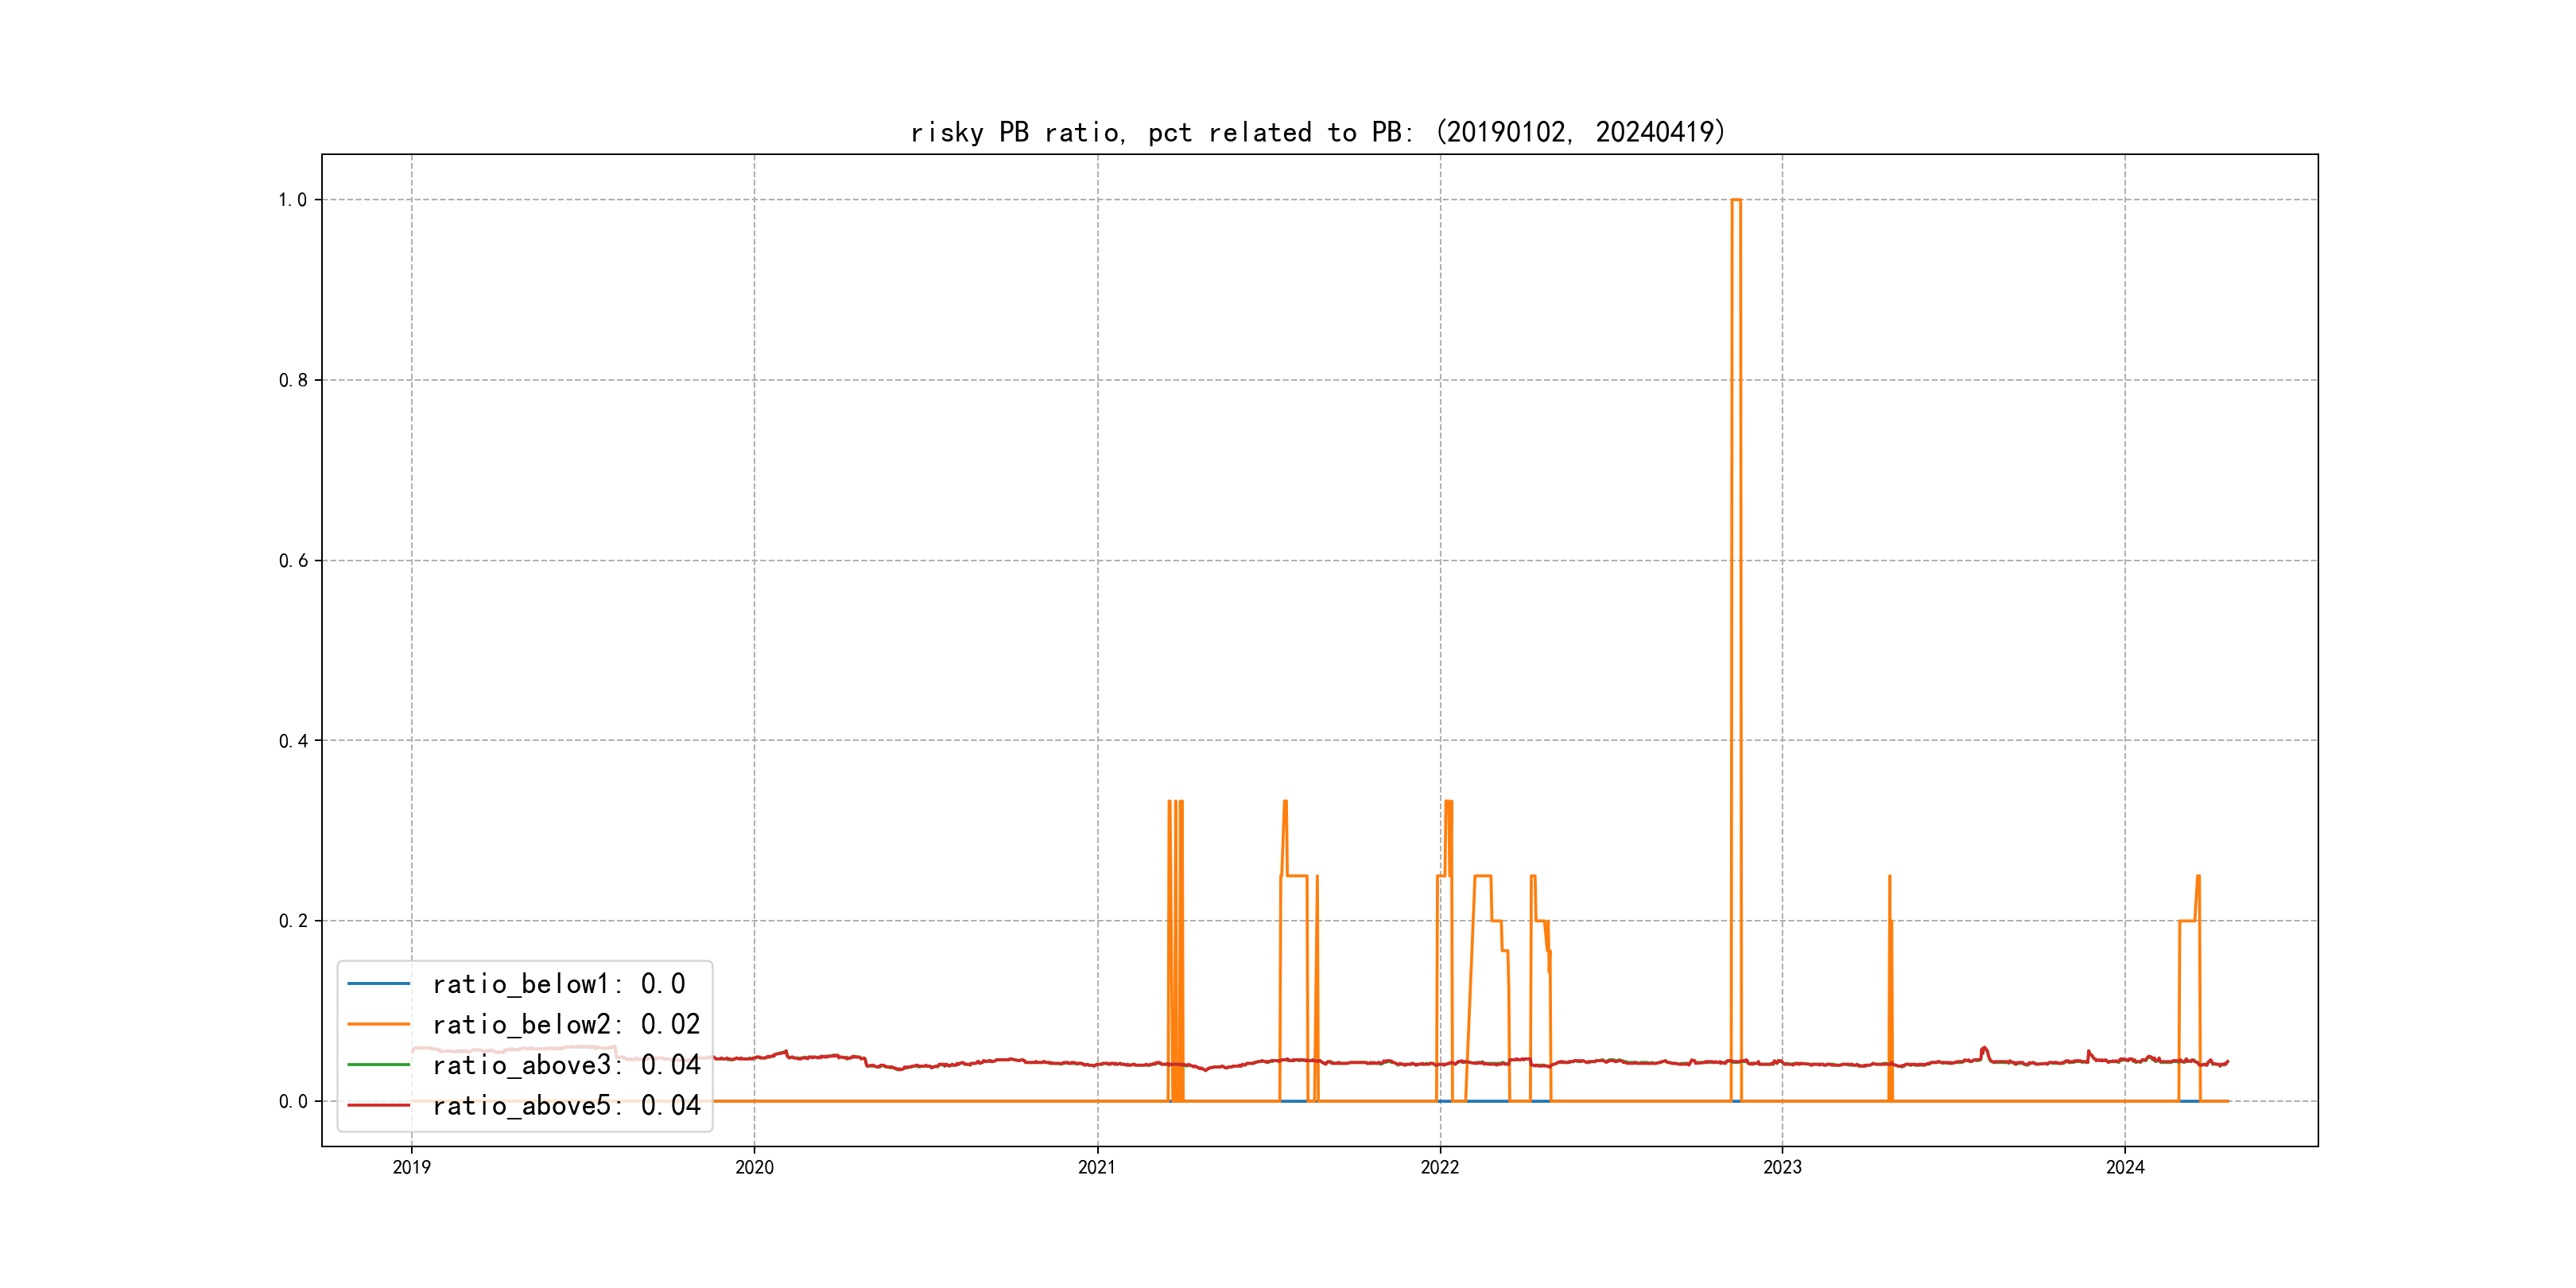Click the top of the orange spike reaching 1.0

[x=1736, y=200]
